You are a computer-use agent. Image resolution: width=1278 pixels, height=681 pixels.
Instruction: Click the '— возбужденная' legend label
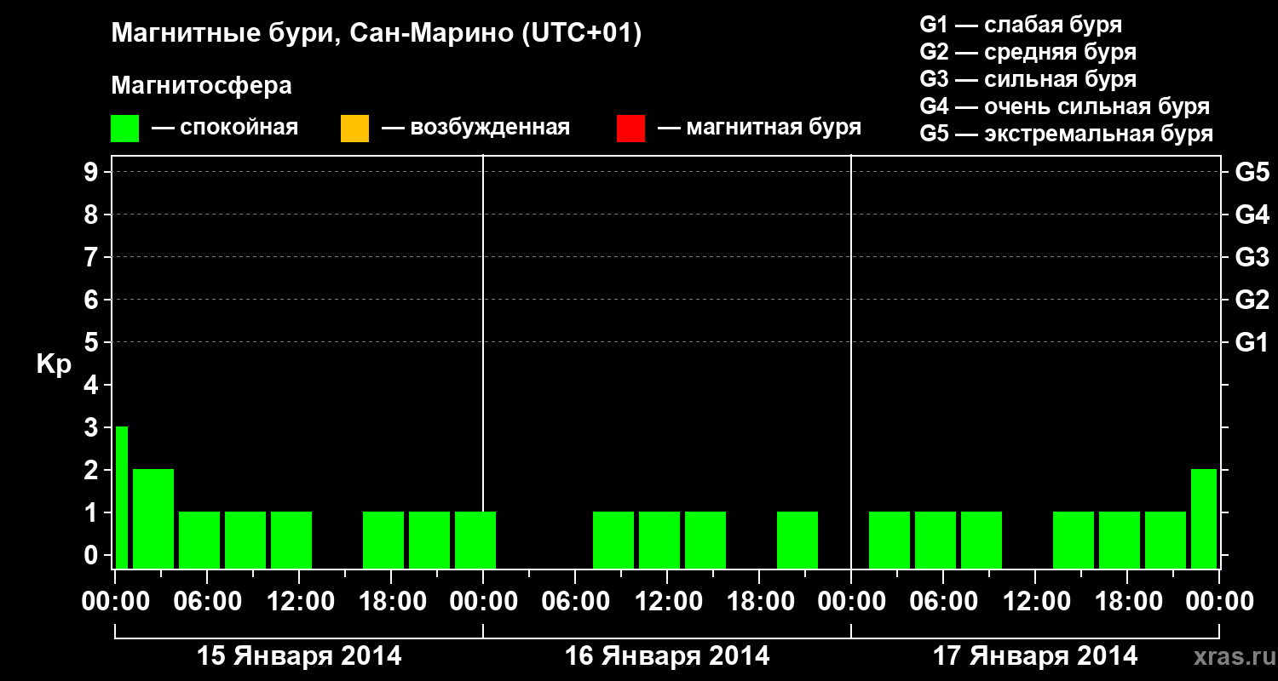[x=475, y=128]
